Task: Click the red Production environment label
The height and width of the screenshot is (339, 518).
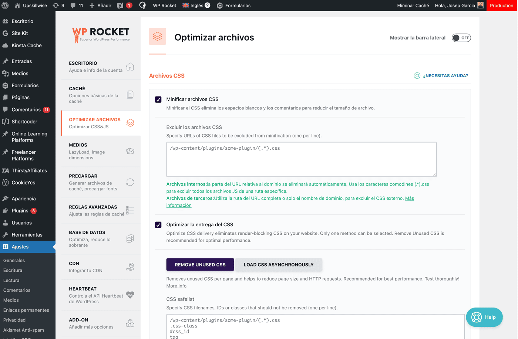Action: click(x=501, y=6)
